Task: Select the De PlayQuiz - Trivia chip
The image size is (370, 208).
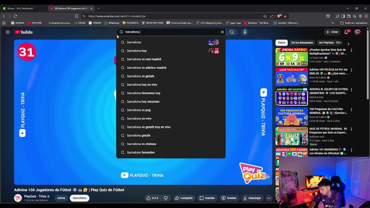Action: point(330,43)
